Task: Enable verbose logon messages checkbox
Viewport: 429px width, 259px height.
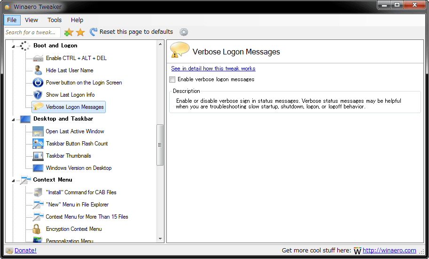Action: [172, 79]
